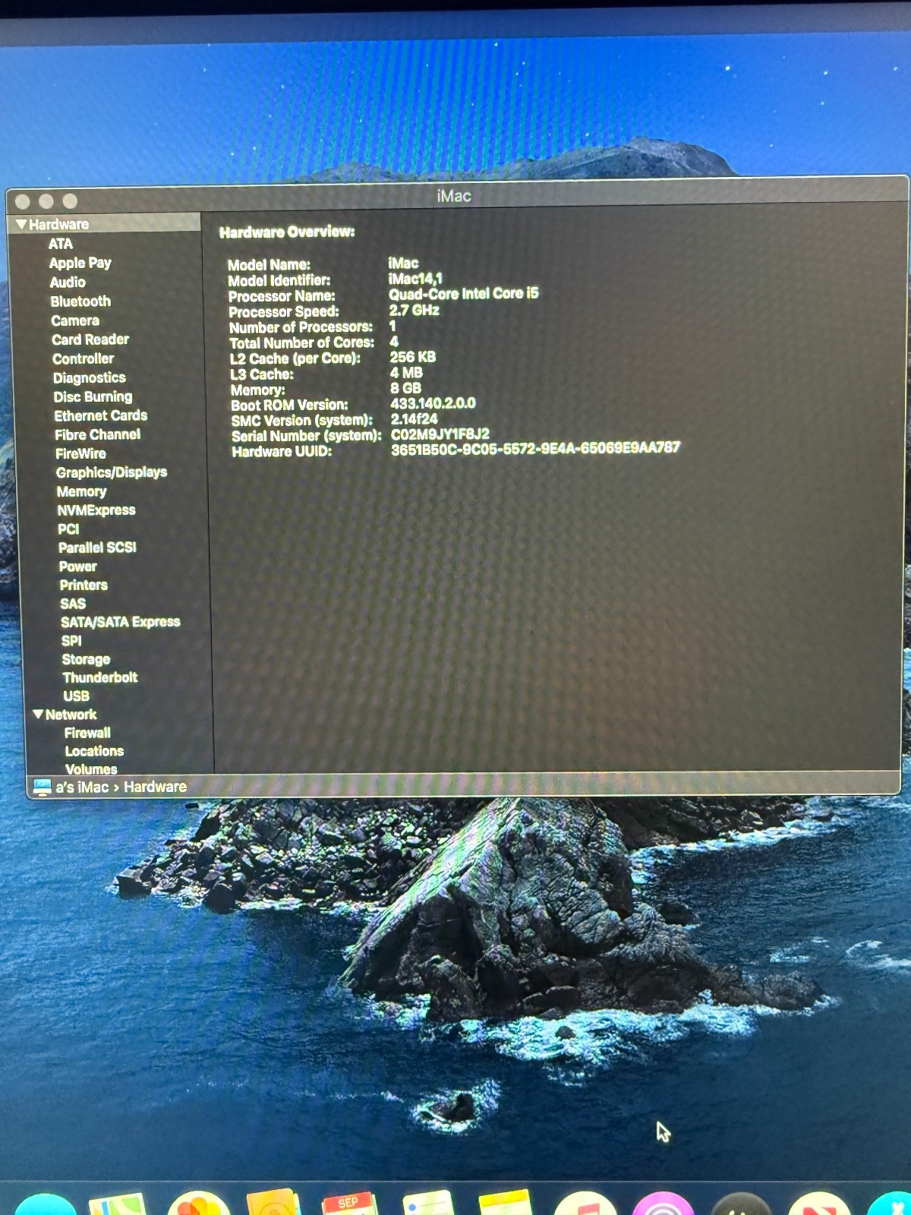
Task: Open Graphics/Displays entry
Action: click(112, 472)
